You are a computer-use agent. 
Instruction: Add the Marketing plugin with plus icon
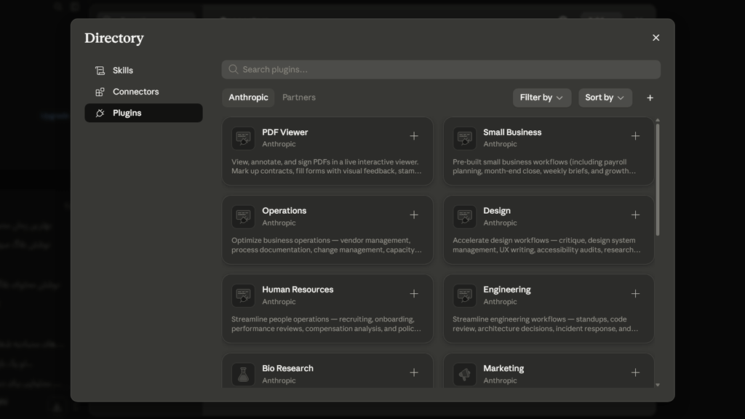635,373
